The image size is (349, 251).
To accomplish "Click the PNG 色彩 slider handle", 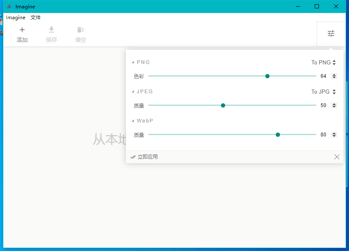I will [267, 76].
